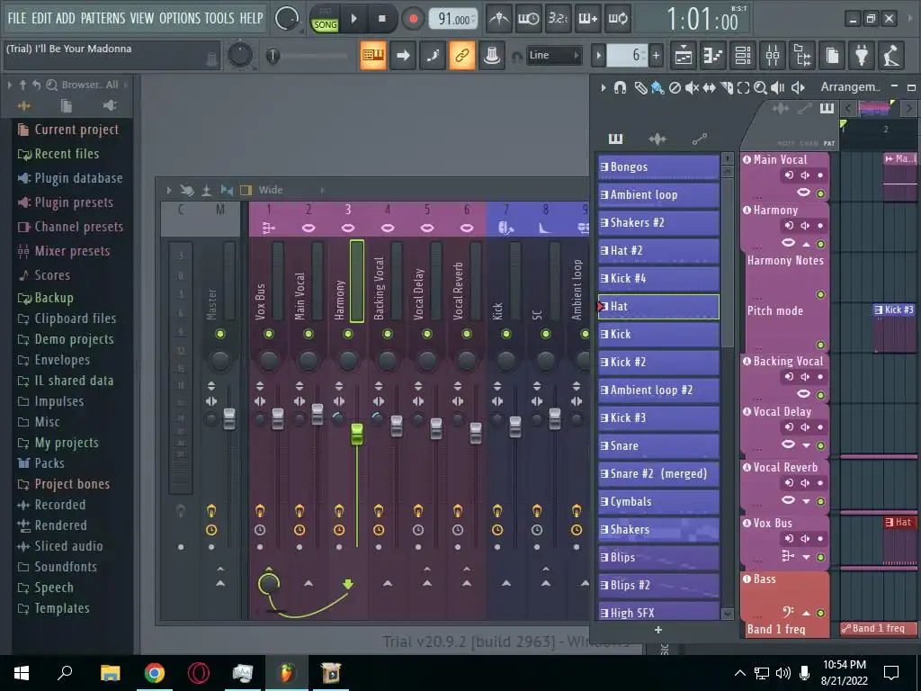Mute the Backing Vocal mixer track LED
Screen dimensions: 921x691
(x=387, y=334)
